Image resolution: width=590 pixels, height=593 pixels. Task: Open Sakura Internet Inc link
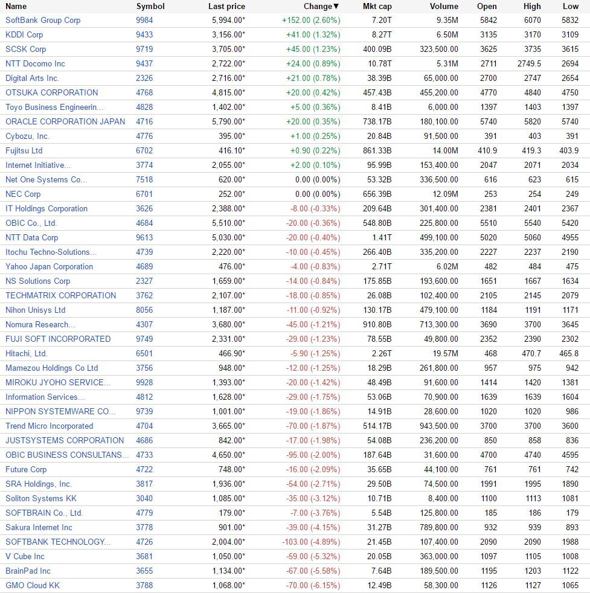(39, 528)
